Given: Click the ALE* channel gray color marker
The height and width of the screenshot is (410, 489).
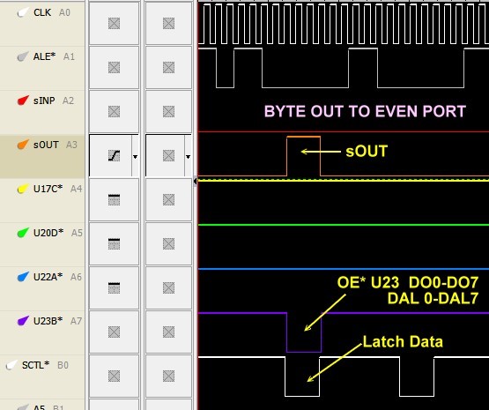Looking at the screenshot, I should point(23,56).
